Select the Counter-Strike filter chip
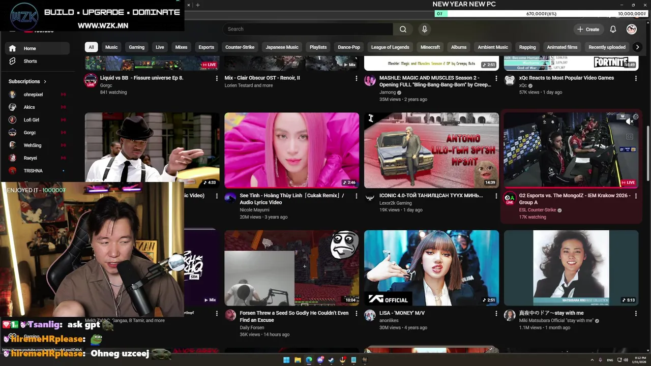The width and height of the screenshot is (651, 366). (x=240, y=47)
